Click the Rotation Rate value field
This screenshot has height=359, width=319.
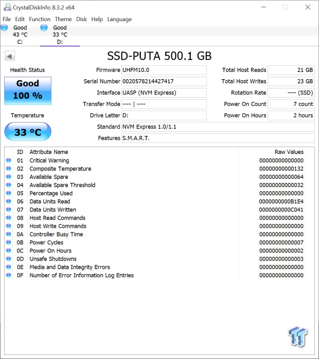tap(291, 93)
